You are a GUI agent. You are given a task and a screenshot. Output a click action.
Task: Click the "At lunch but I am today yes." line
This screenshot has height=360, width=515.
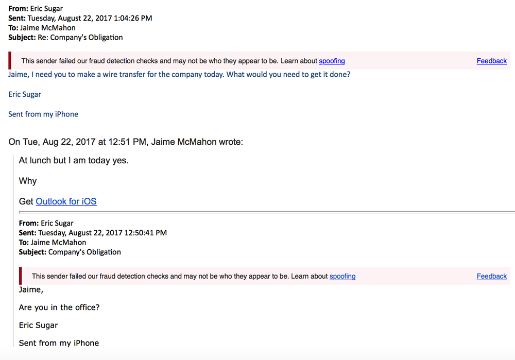74,160
